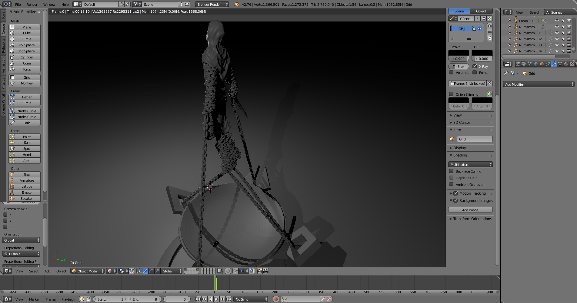Viewport: 577px width, 303px height.
Task: Click the Add Image button
Action: 470,210
